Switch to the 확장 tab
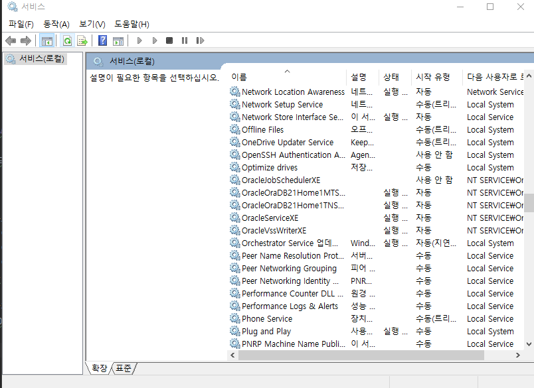 pos(99,368)
